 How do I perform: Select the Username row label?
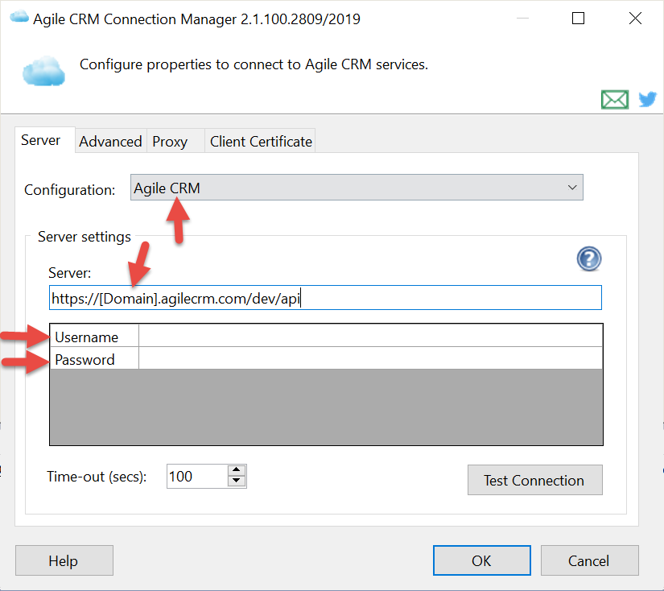click(94, 337)
